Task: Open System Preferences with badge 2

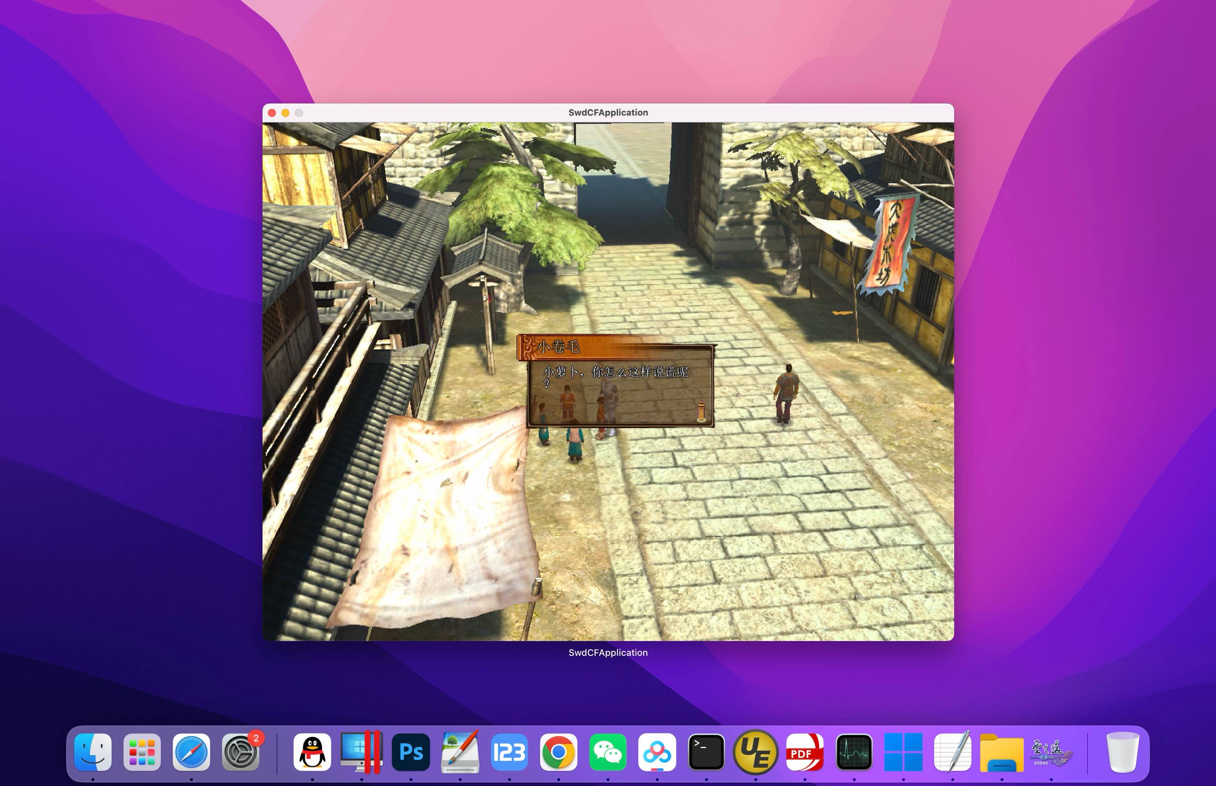Action: [x=240, y=752]
